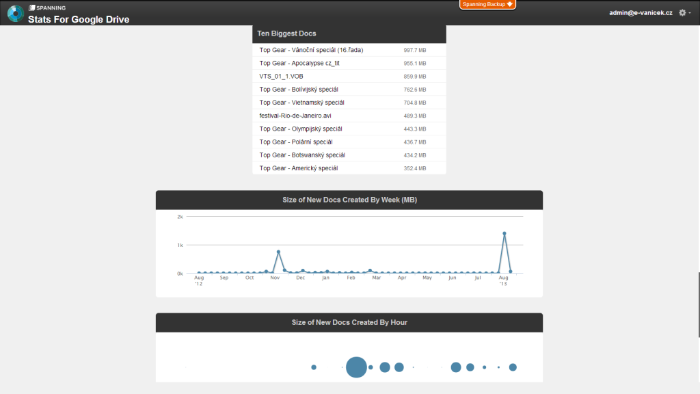Click the largest bubble in hourly chart
The height and width of the screenshot is (394, 700).
[356, 367]
